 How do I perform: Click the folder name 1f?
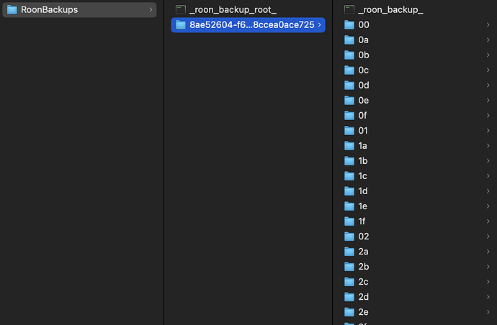click(362, 221)
